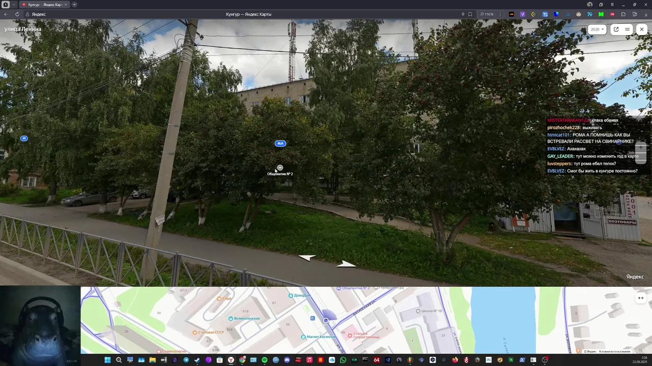The width and height of the screenshot is (652, 366).
Task: Select Великоленское on the mini map
Action: (244, 318)
